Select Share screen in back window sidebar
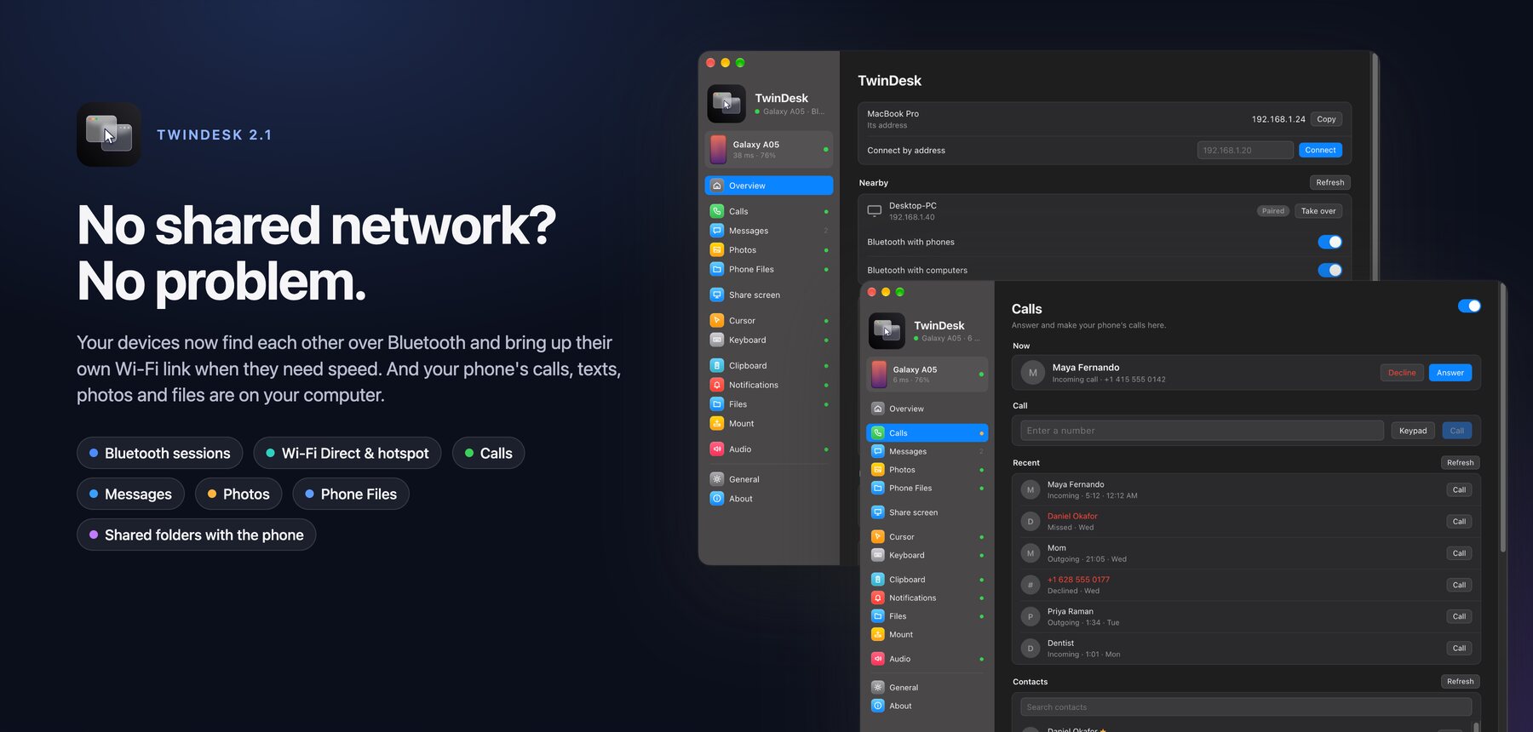 click(x=768, y=295)
